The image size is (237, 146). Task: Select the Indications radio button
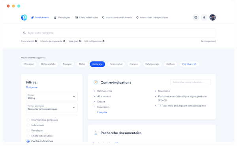(28, 125)
